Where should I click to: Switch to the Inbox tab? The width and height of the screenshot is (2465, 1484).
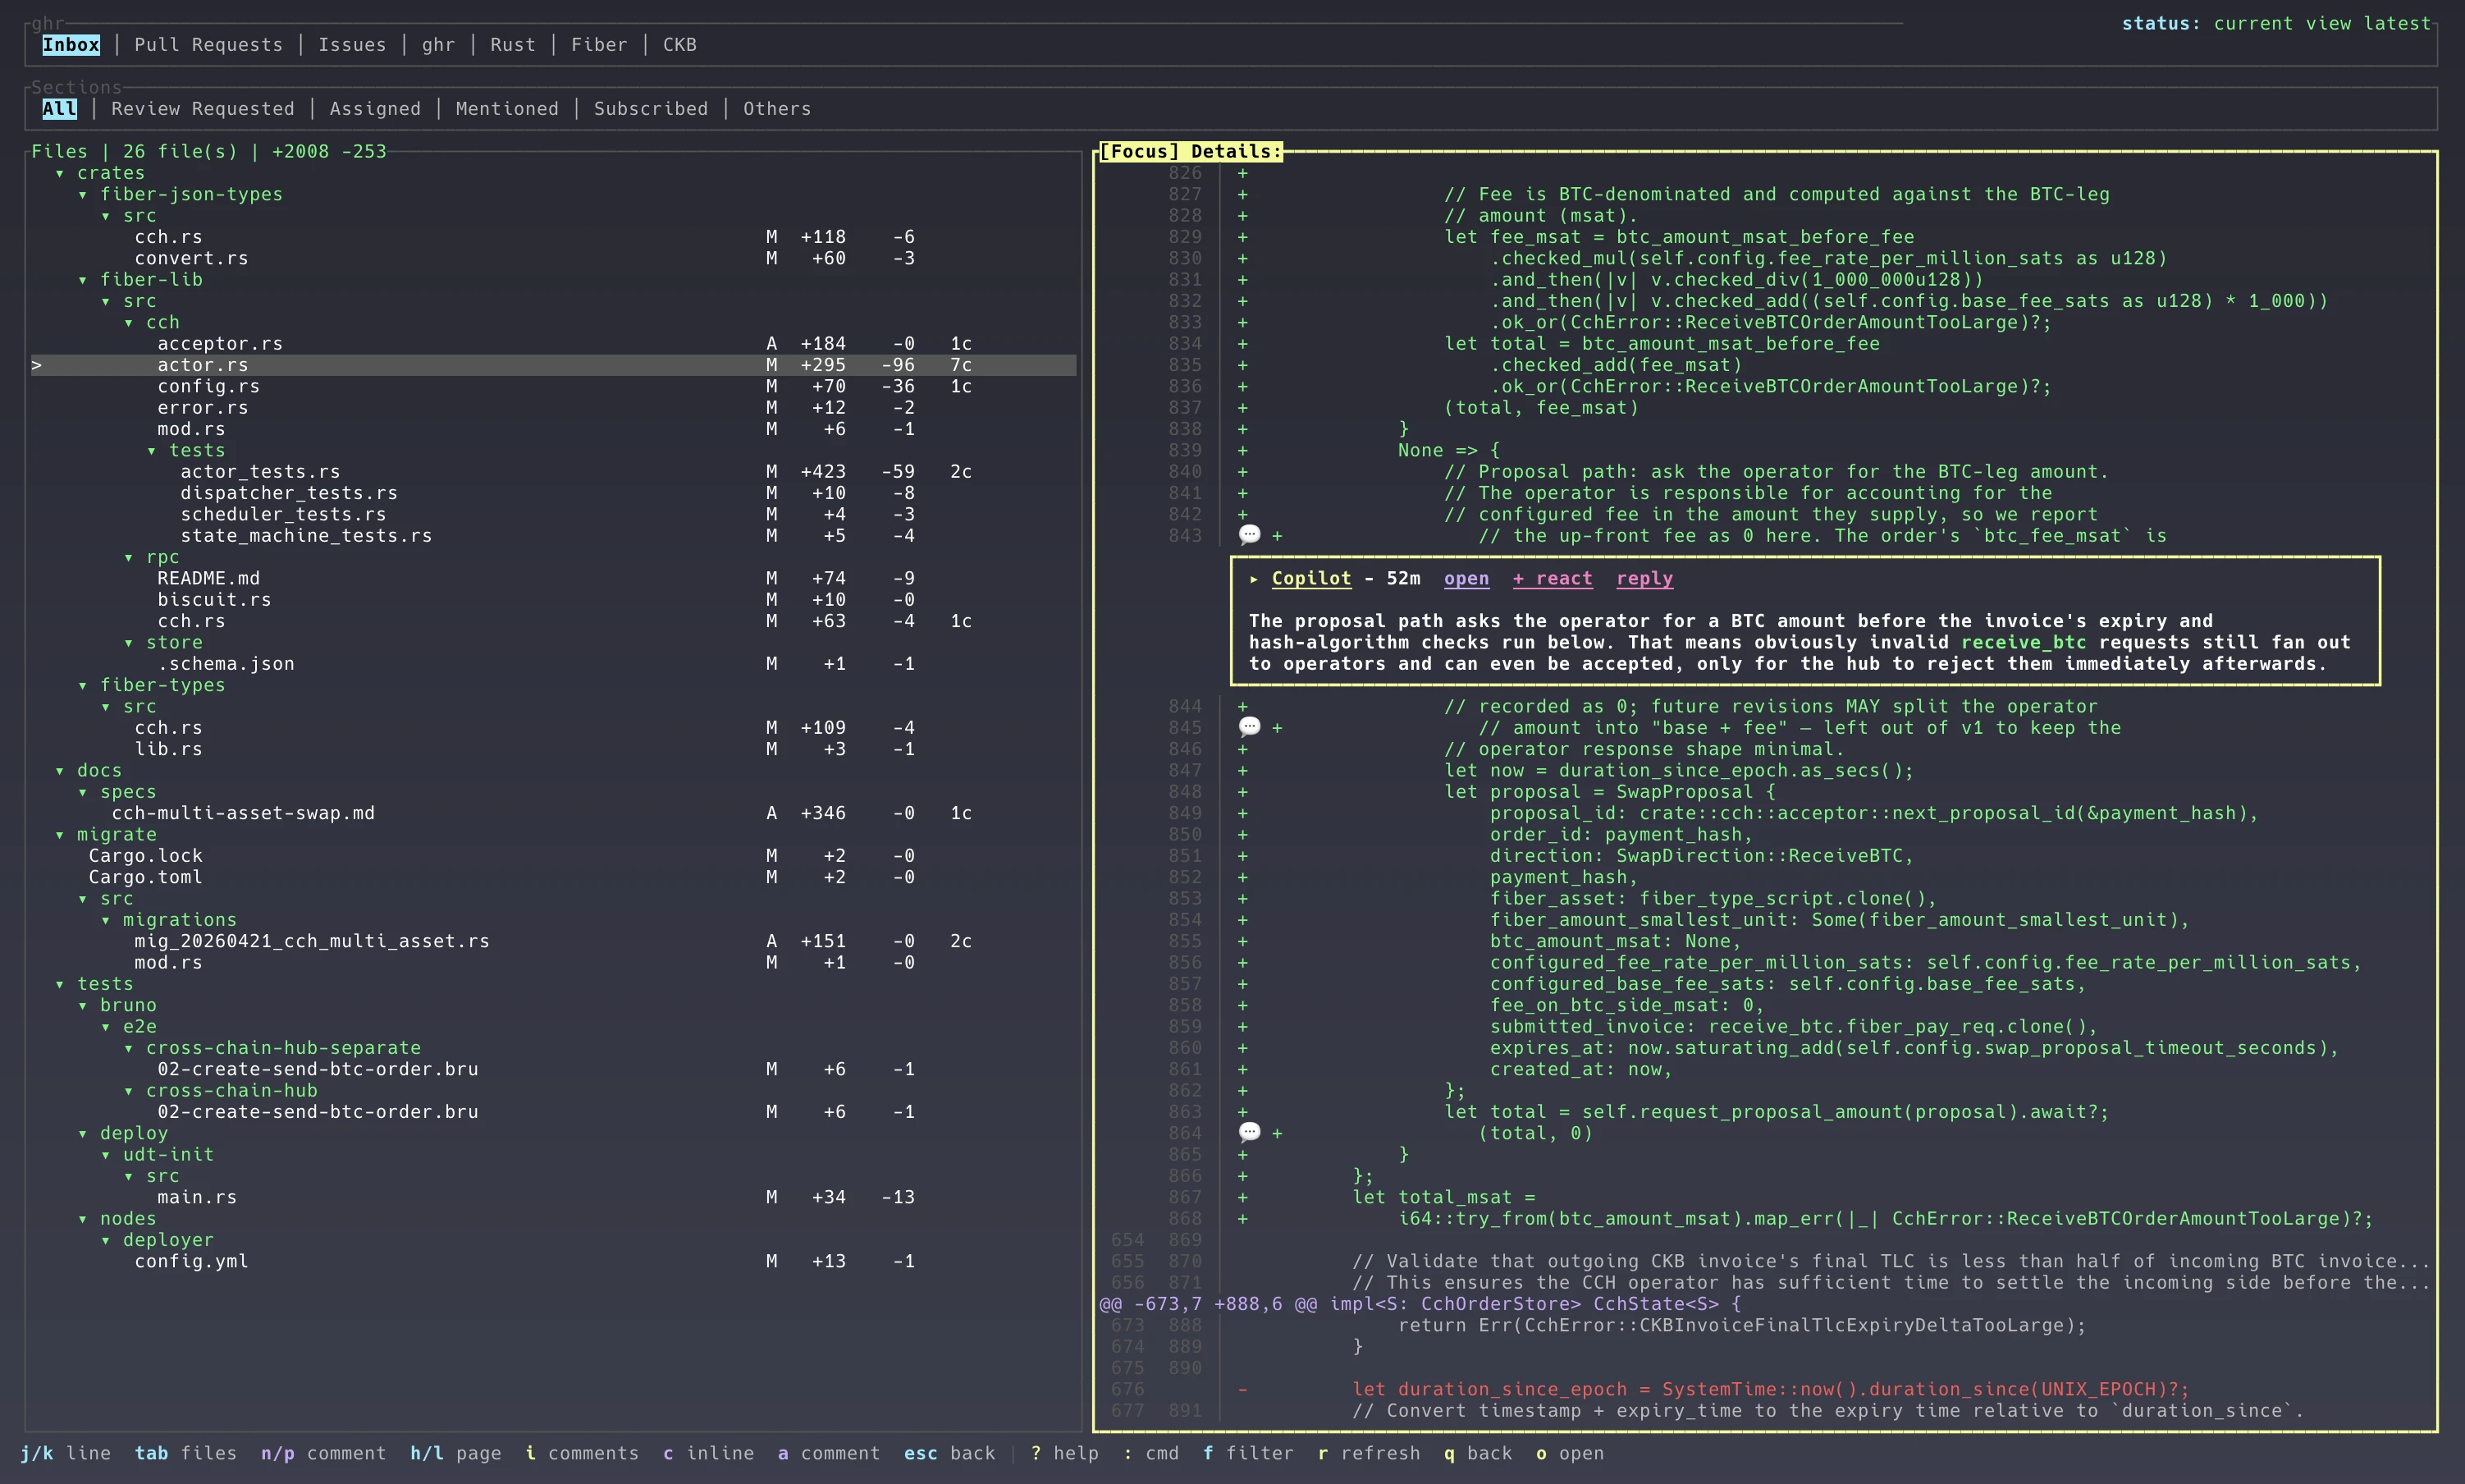pyautogui.click(x=71, y=44)
